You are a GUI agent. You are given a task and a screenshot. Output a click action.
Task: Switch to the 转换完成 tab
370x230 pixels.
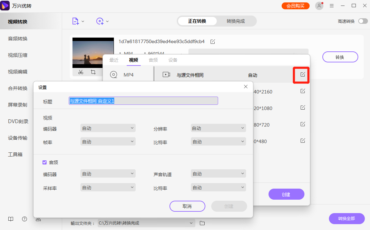pos(236,21)
